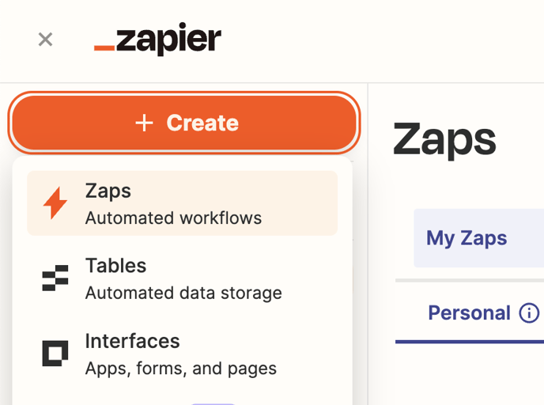Click the Automated workflows description text
Viewport: 544px width, 405px height.
tap(173, 218)
